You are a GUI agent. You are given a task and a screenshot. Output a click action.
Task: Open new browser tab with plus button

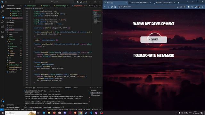click(x=178, y=3)
